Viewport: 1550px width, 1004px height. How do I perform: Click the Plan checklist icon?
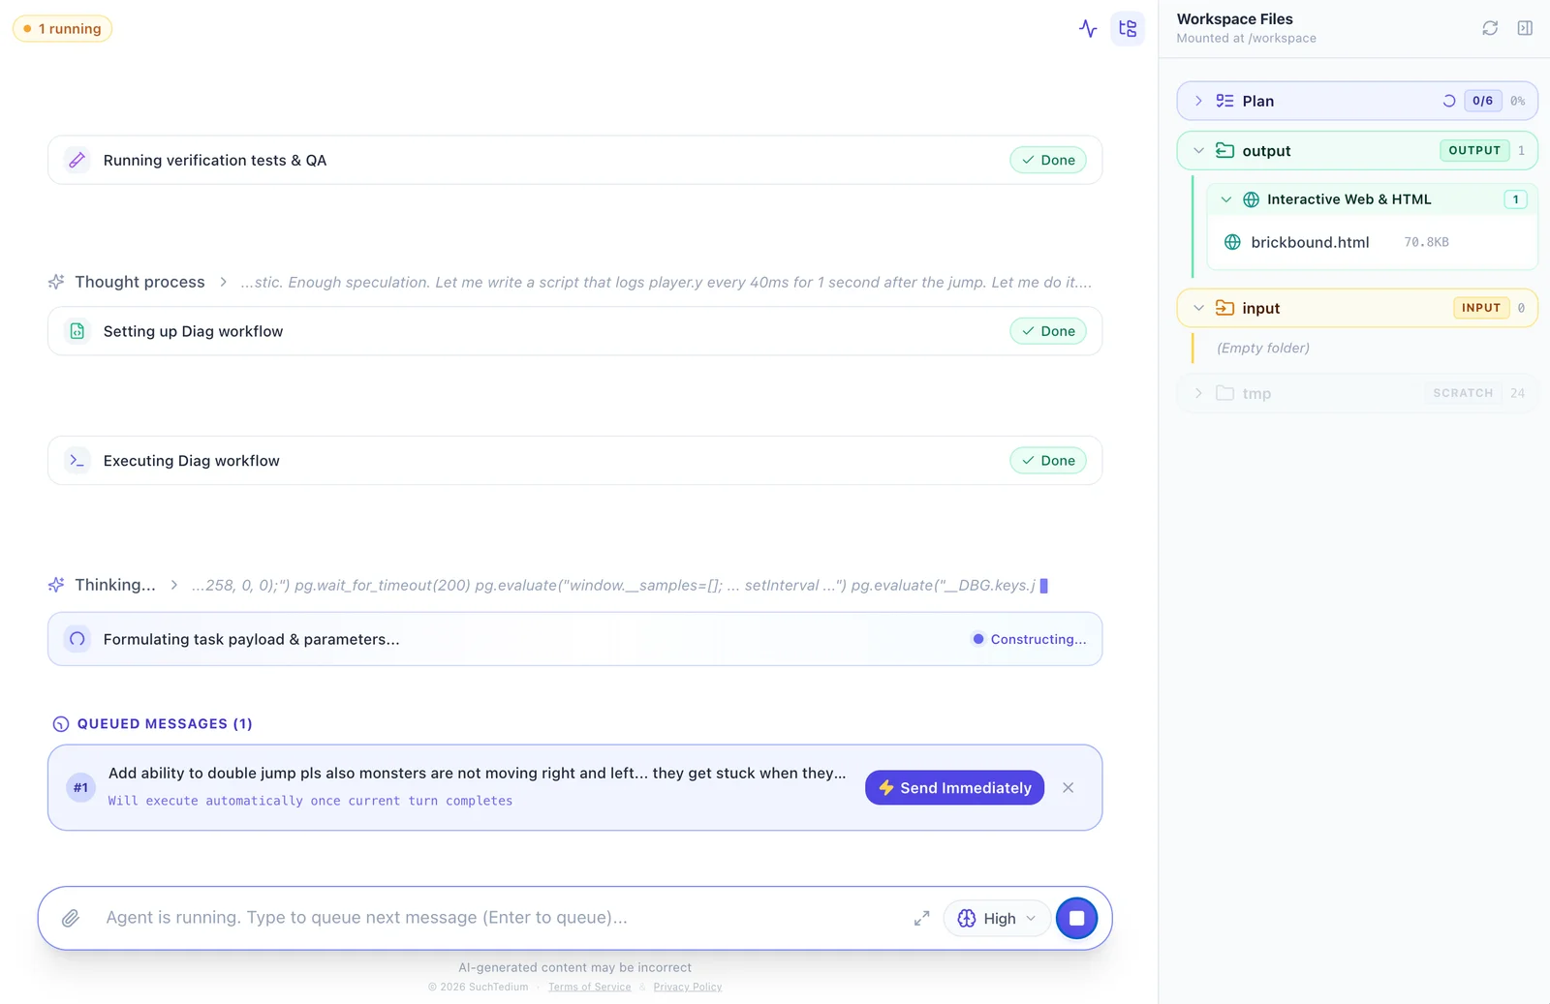(x=1224, y=101)
